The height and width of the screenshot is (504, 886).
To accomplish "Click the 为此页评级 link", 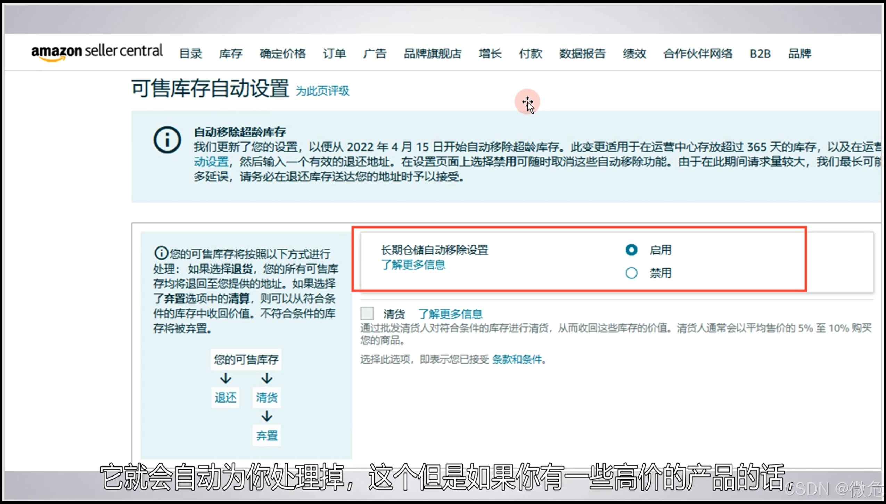I will click(x=322, y=91).
